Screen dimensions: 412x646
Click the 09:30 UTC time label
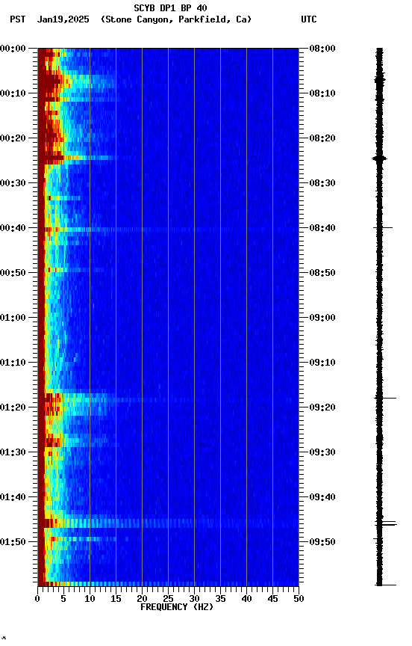coord(322,452)
